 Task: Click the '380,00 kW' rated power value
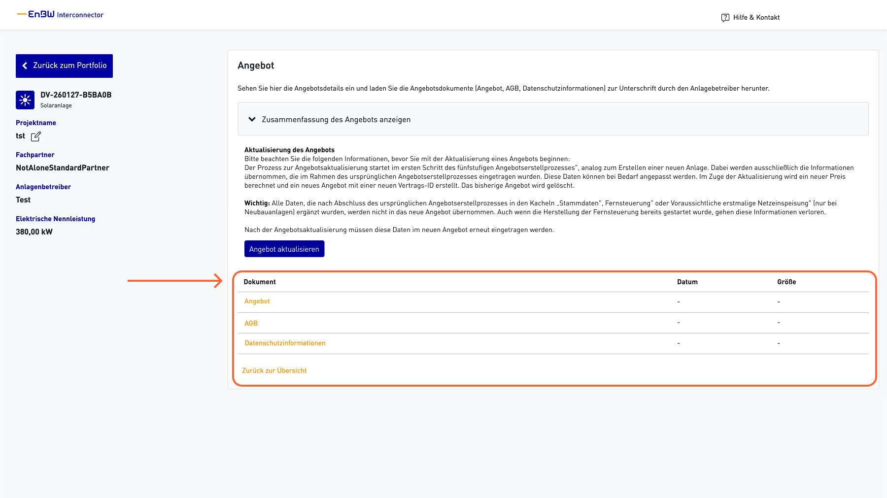(x=34, y=232)
